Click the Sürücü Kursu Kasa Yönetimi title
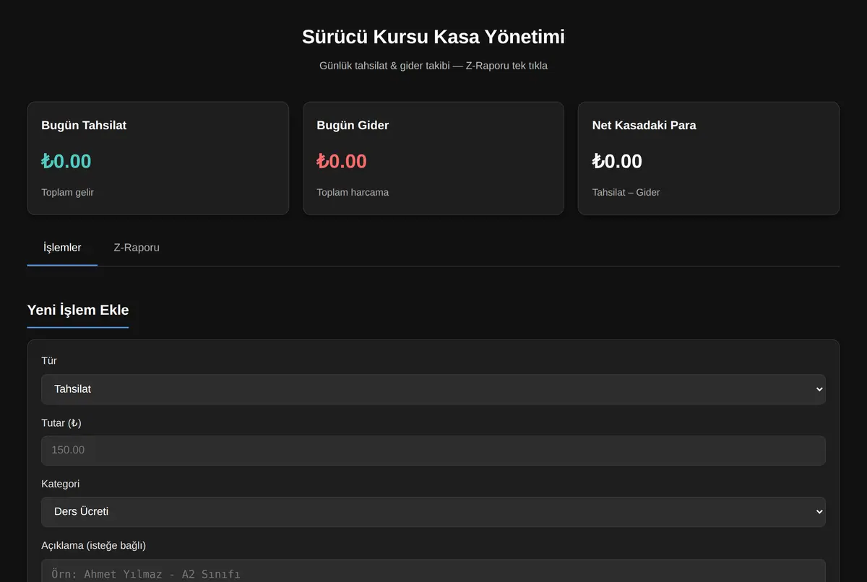Viewport: 867px width, 582px height. [433, 37]
